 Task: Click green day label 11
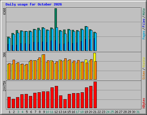52,112
